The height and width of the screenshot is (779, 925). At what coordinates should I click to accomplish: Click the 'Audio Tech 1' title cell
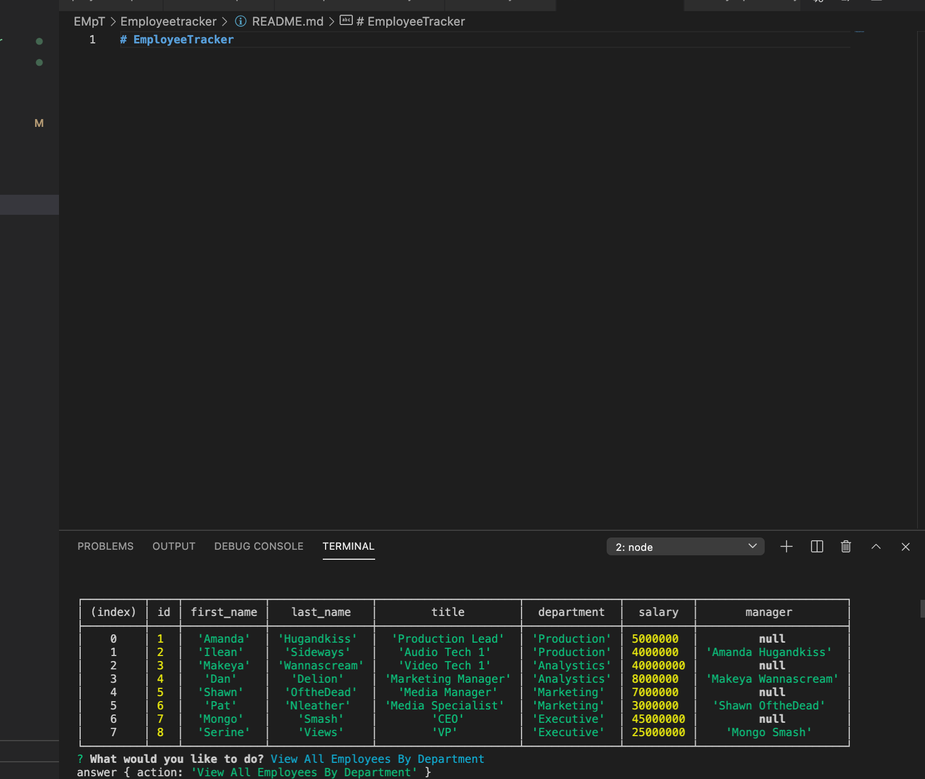point(445,652)
